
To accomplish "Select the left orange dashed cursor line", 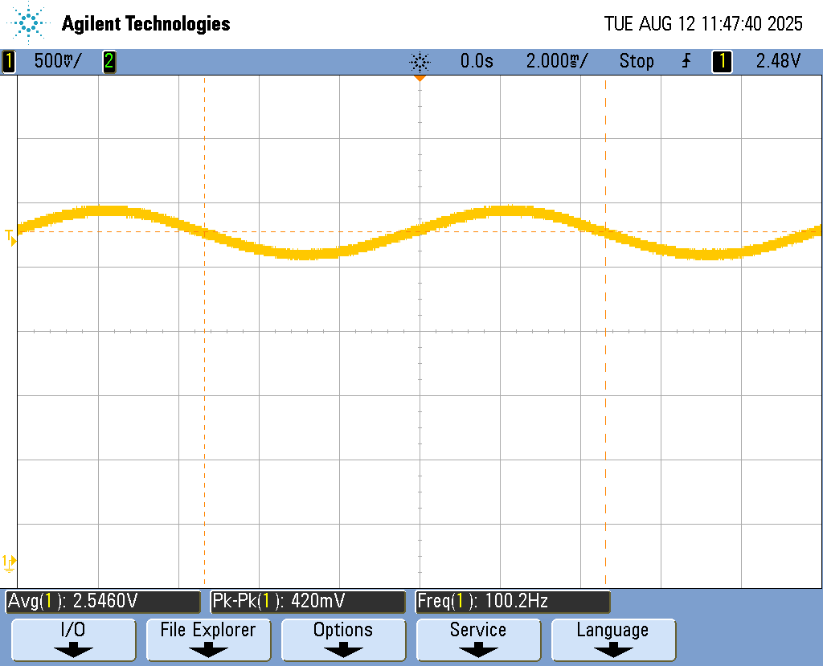I will 205,402.
